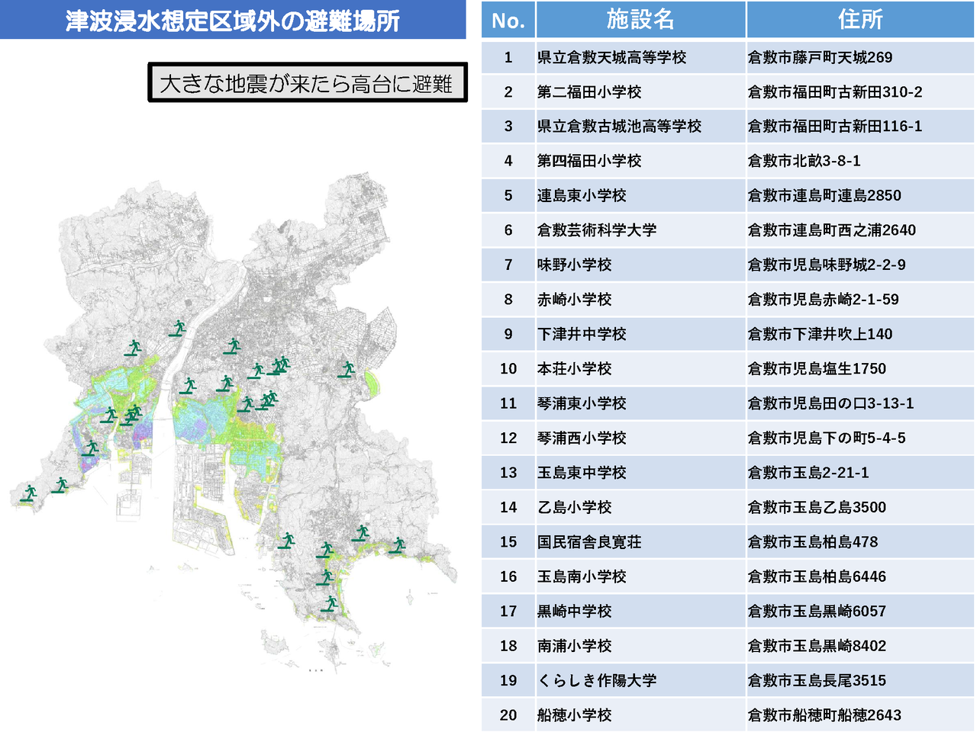This screenshot has height=732, width=977.
Task: Click the address 倉敷市連島町西之浦2640
Action: pyautogui.click(x=832, y=230)
